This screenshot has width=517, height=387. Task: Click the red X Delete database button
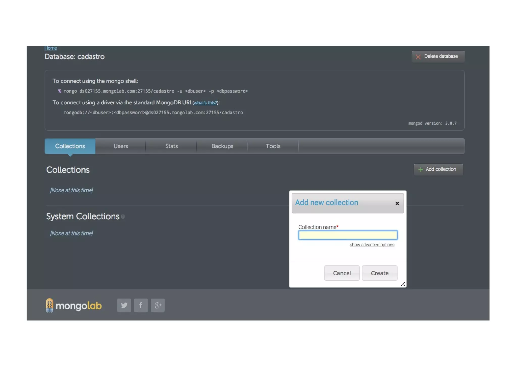click(x=438, y=56)
